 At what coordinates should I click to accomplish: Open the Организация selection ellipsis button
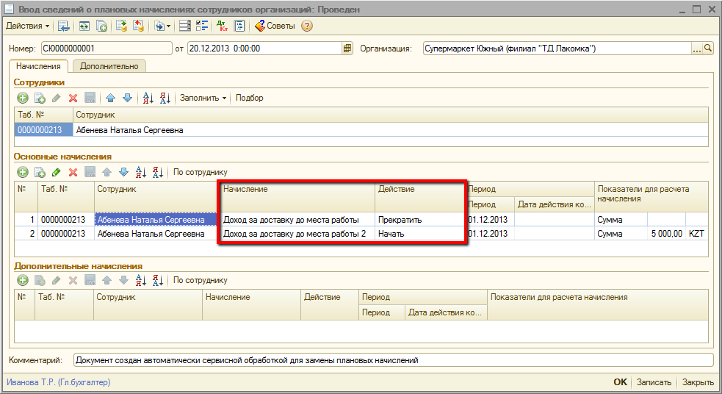click(696, 49)
